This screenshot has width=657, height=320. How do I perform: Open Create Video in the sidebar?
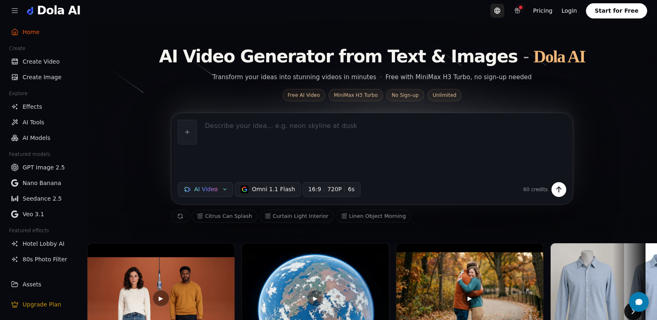44,62
